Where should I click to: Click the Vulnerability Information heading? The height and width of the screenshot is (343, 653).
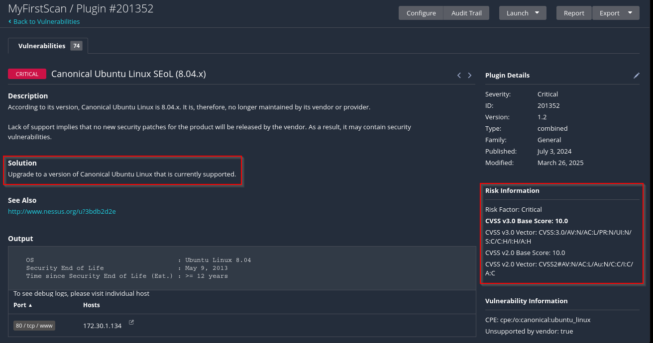(526, 301)
